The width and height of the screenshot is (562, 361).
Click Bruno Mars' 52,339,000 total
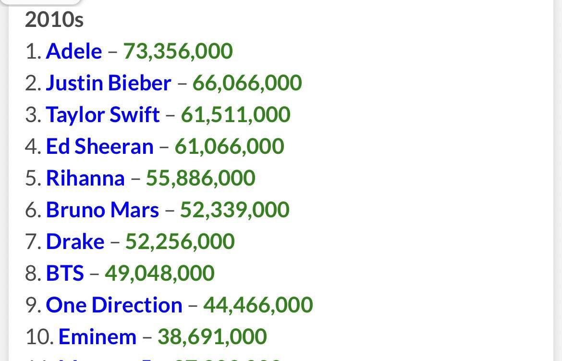(235, 210)
